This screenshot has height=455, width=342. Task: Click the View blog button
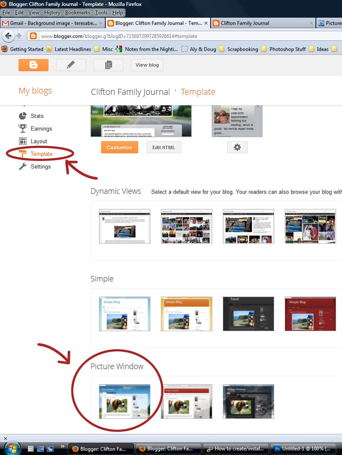147,65
